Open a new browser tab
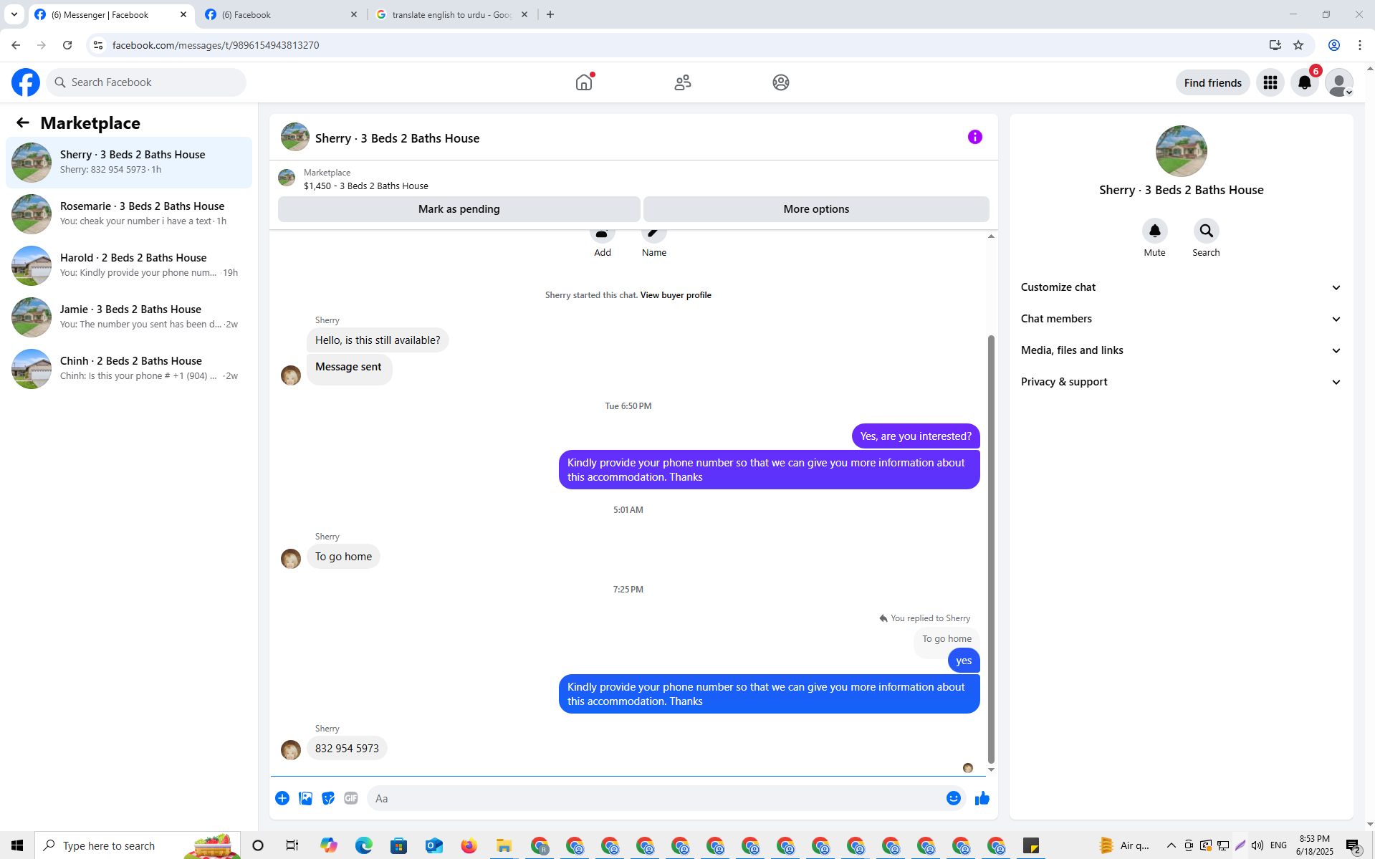 (x=550, y=14)
